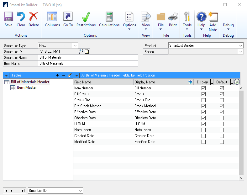Image resolution: width=247 pixels, height=195 pixels.
Task: Select Item Master table node
Action: point(27,87)
